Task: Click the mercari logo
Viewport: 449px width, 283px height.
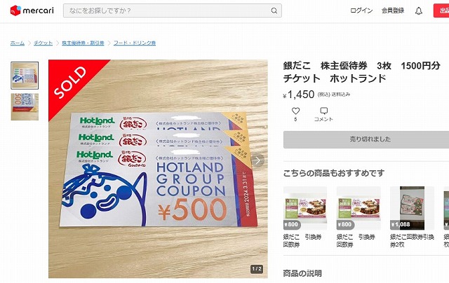Action: click(x=32, y=11)
